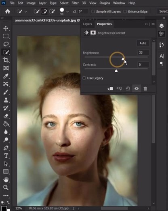Select the Rectangle shape tool

[6, 172]
